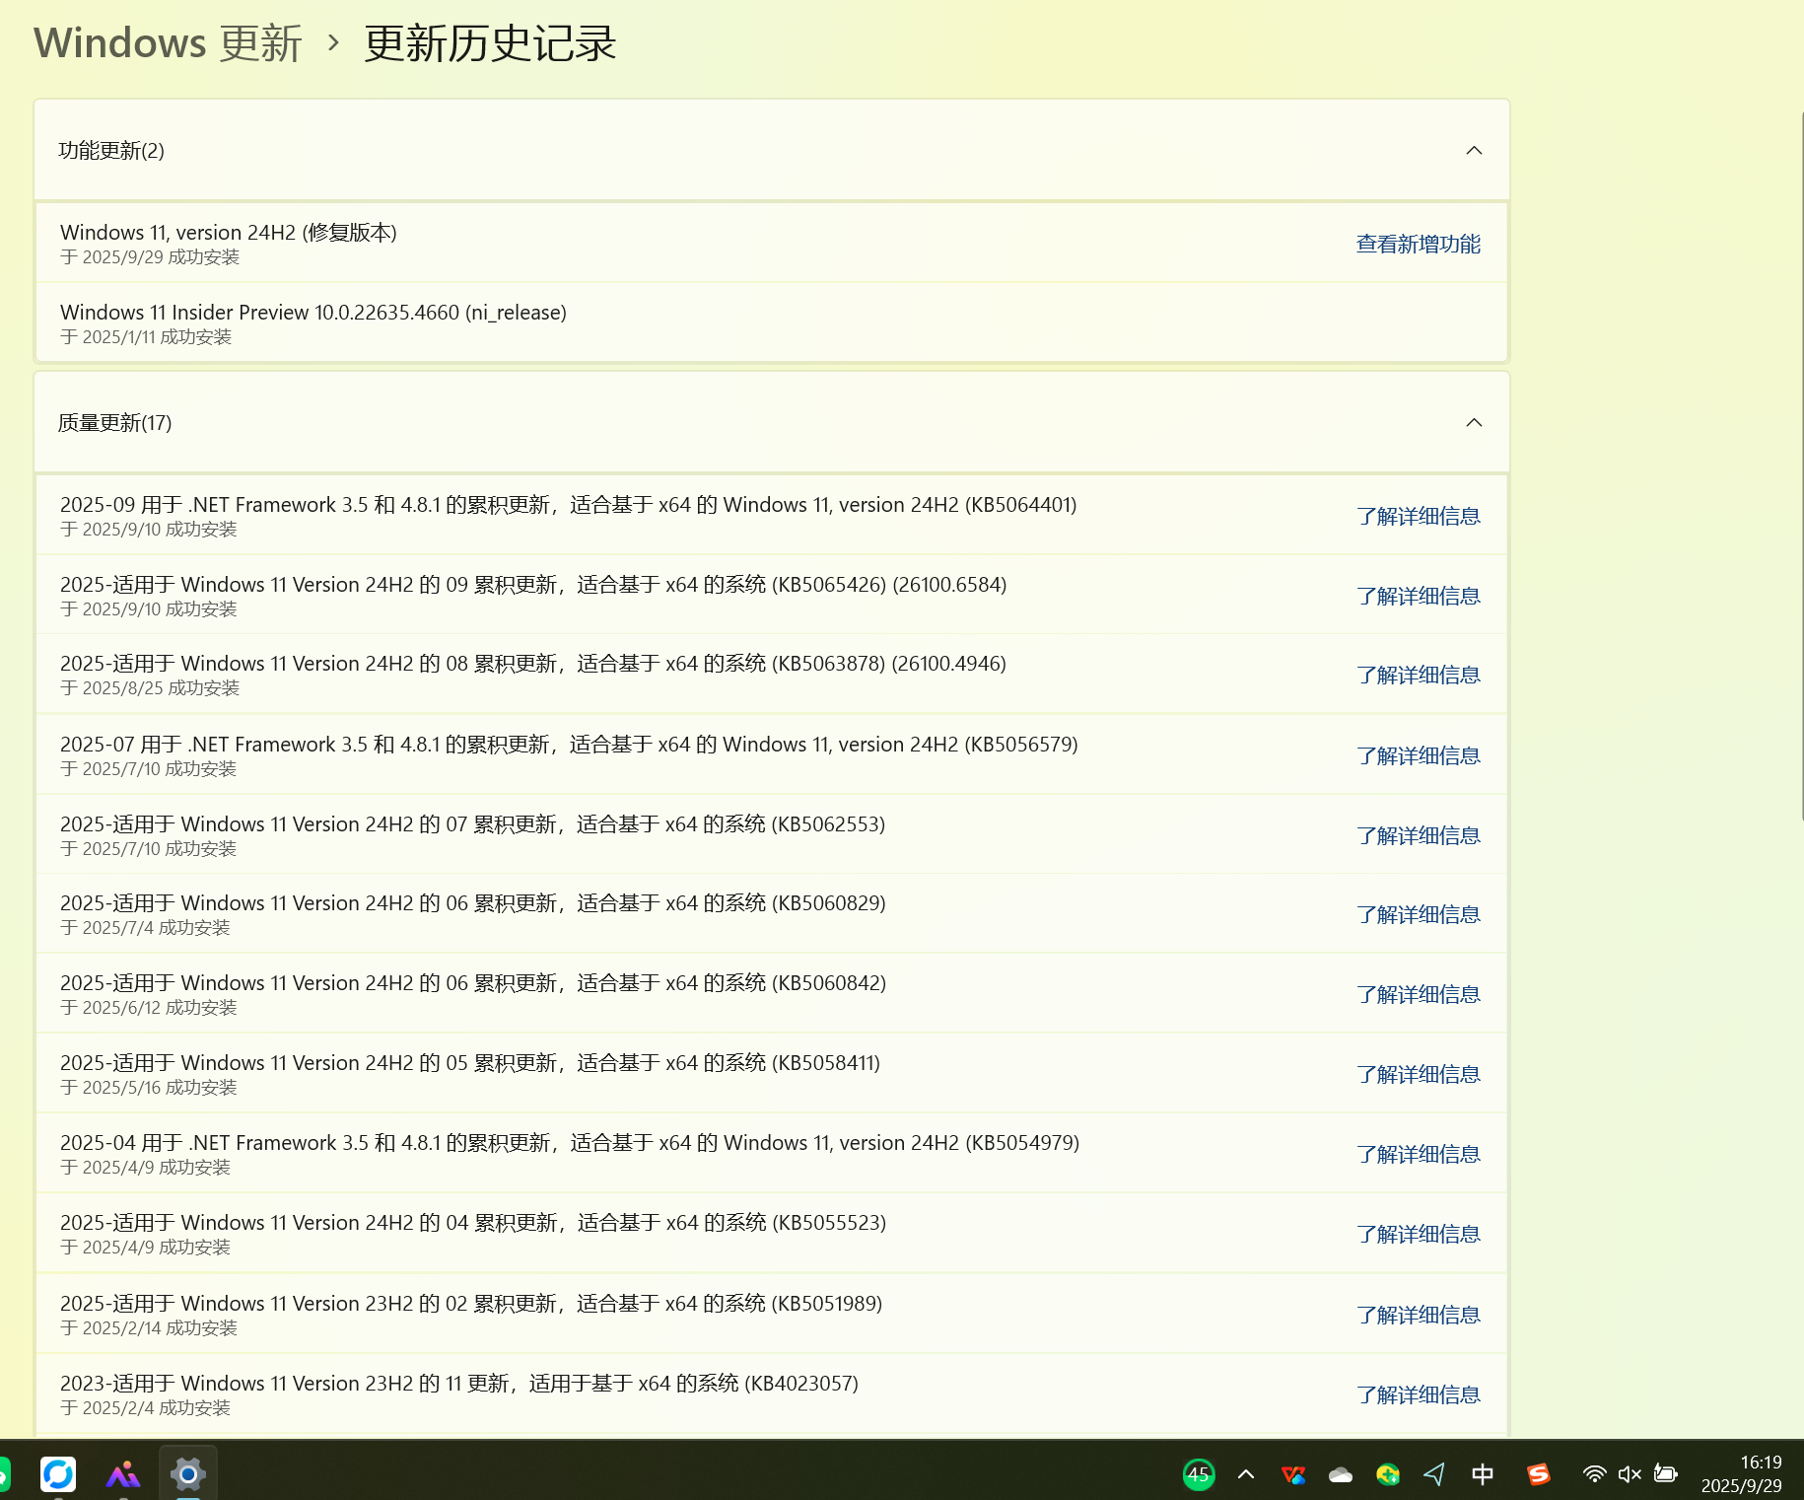
Task: Open 了解详细信息 for KB5060829
Action: (x=1418, y=914)
